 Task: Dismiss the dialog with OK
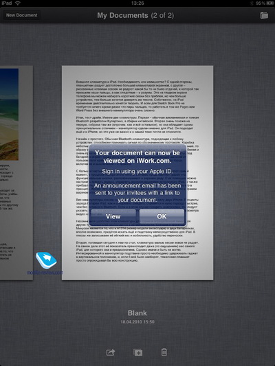click(x=162, y=216)
